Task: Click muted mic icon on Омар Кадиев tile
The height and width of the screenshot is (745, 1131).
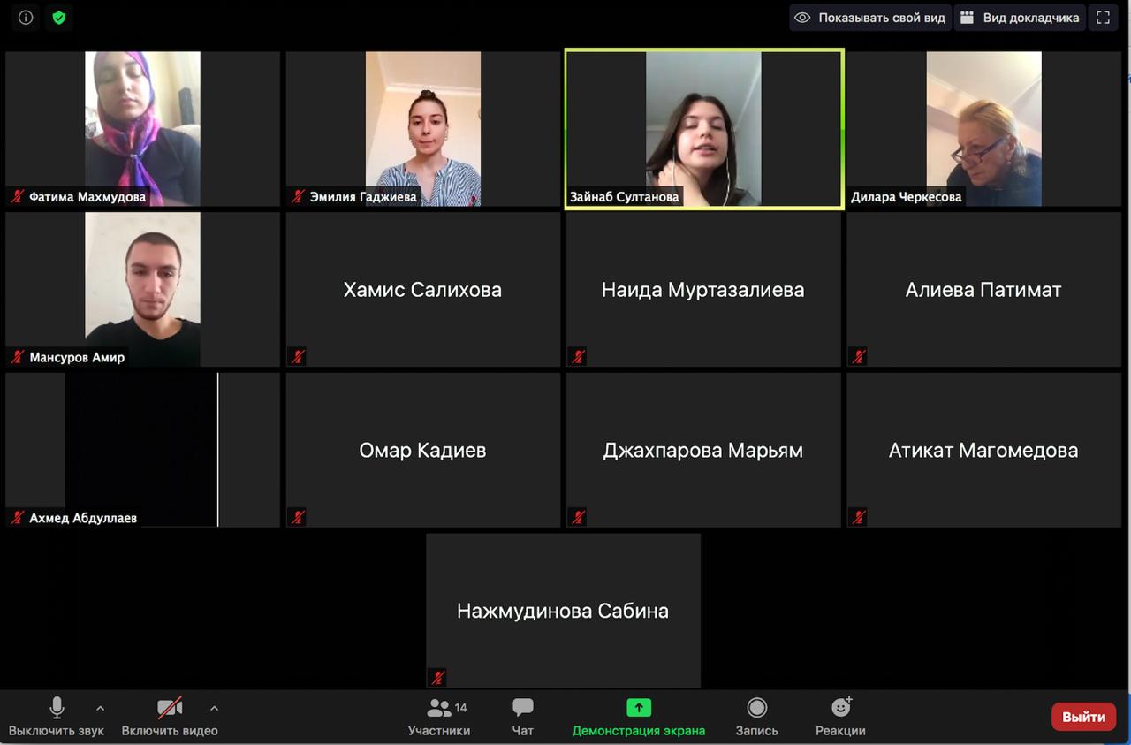Action: (298, 518)
